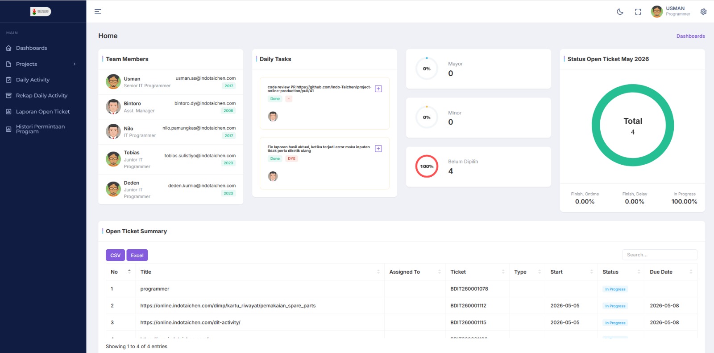This screenshot has height=353, width=714.
Task: Click Usman's avatar in Team Members
Action: pos(113,81)
